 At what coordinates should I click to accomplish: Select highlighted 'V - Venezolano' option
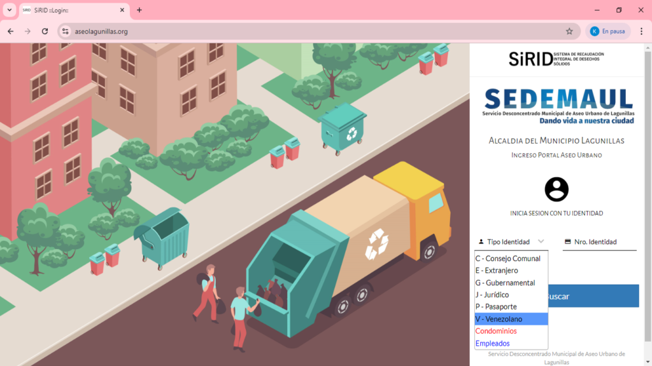(x=499, y=319)
